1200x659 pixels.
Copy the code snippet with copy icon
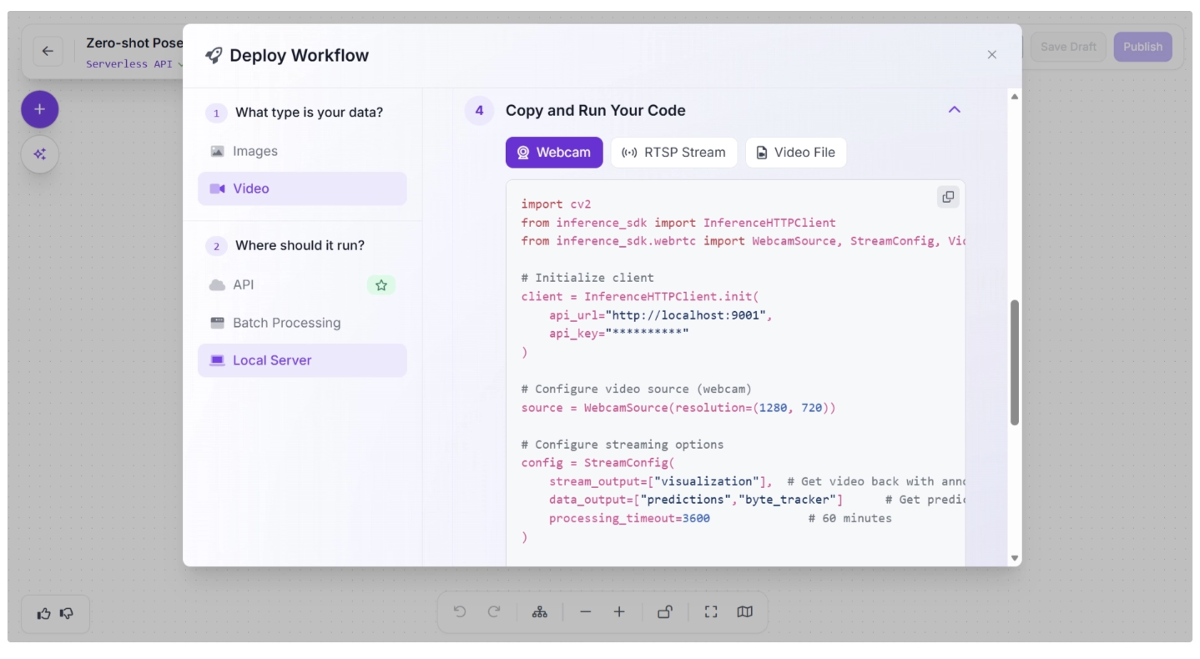point(948,197)
